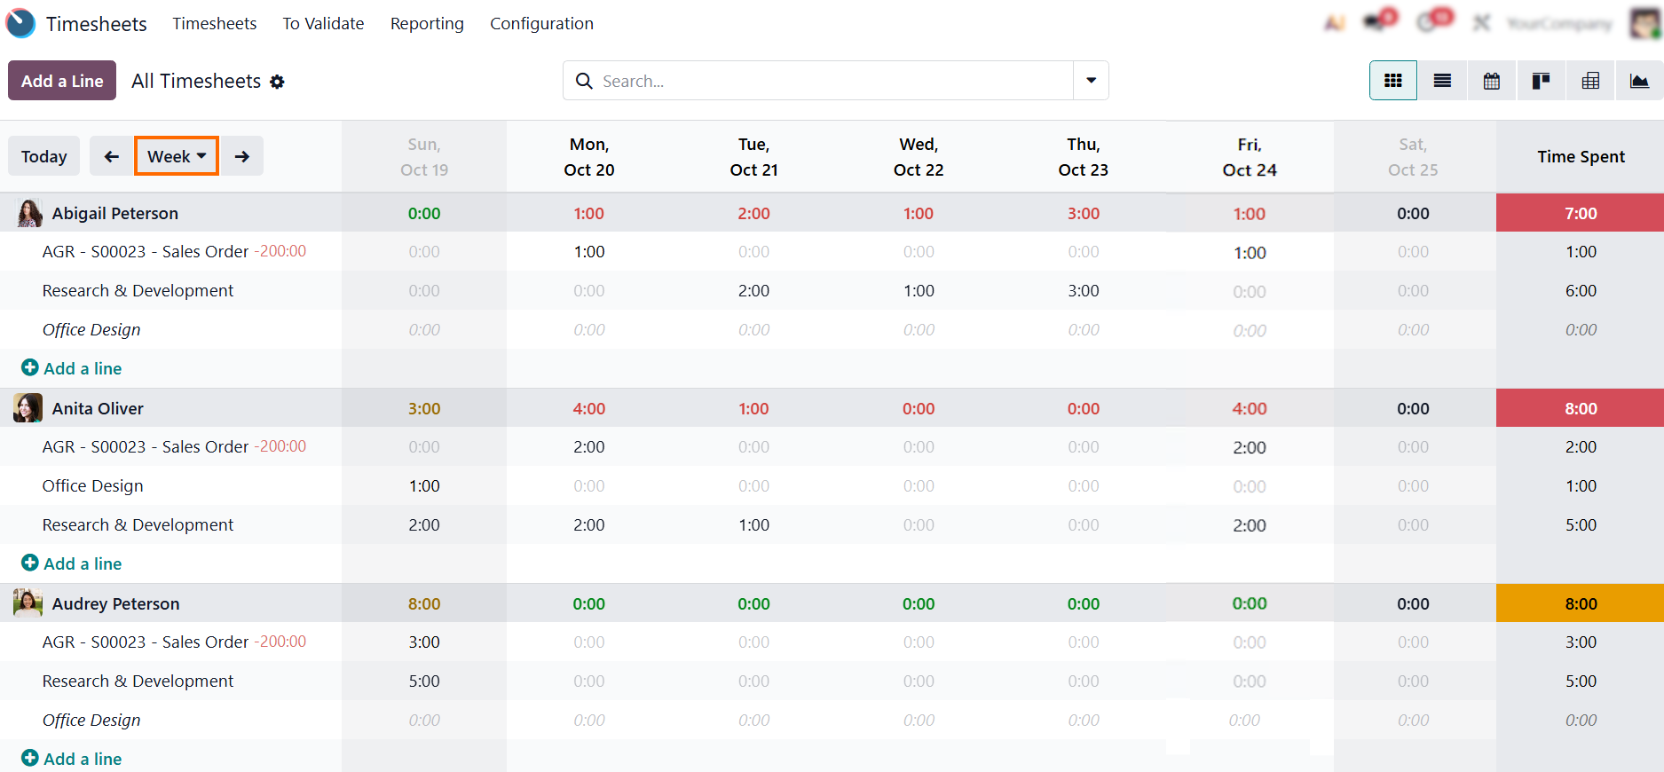
Task: Expand the Week period dropdown
Action: [x=177, y=156]
